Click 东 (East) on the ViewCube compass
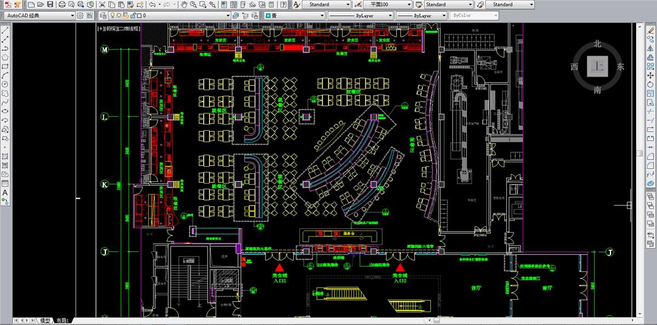 620,67
